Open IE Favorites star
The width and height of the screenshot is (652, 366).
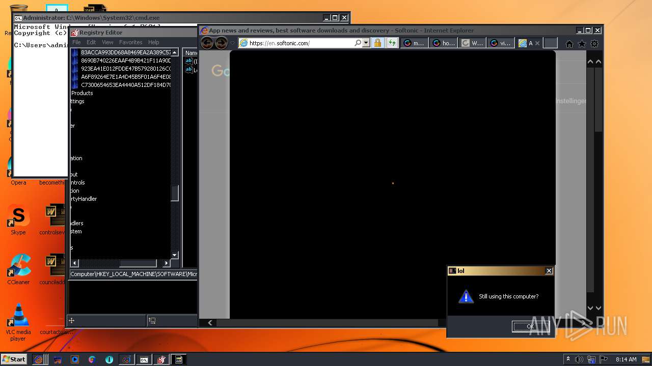pos(582,44)
